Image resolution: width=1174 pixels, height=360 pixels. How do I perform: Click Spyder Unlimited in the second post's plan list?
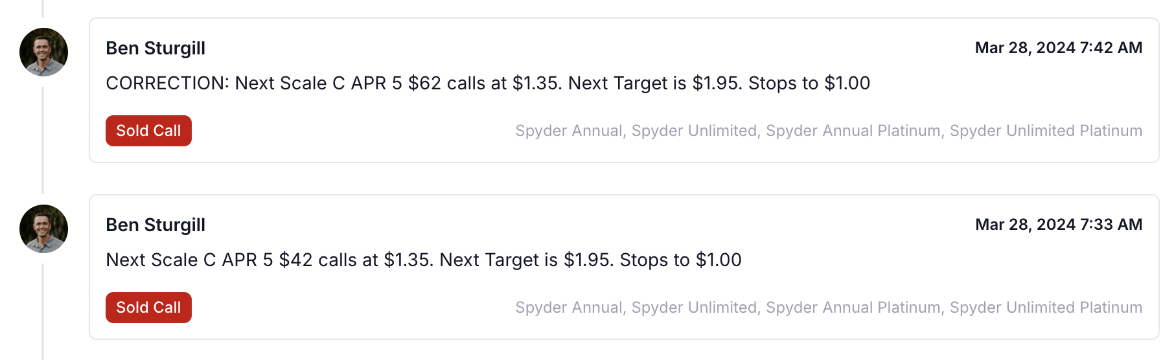pyautogui.click(x=694, y=308)
